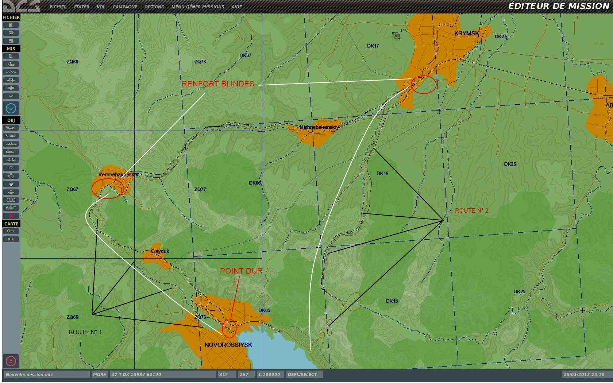This screenshot has height=383, width=613.
Task: Click the KRYMSK town label on map
Action: [467, 34]
